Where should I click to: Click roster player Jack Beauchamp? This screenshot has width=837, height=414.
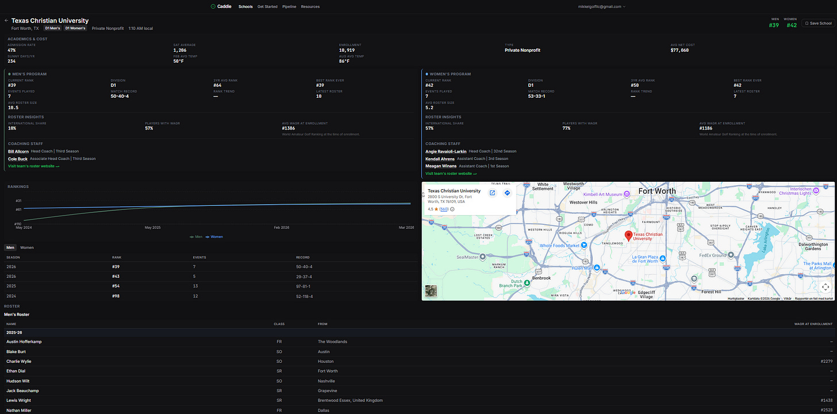[x=21, y=390]
